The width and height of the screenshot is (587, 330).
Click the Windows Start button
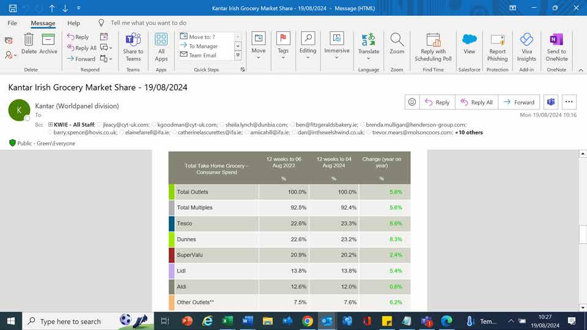[11, 321]
